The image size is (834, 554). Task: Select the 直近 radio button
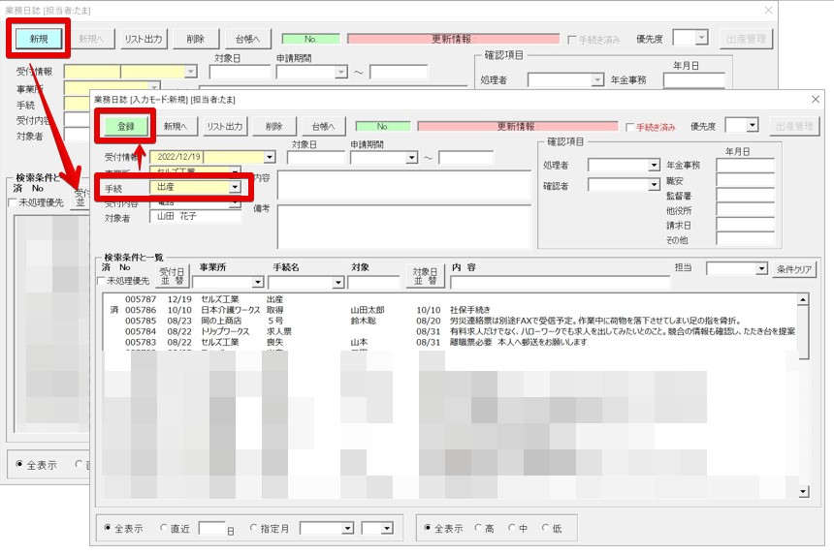(163, 528)
